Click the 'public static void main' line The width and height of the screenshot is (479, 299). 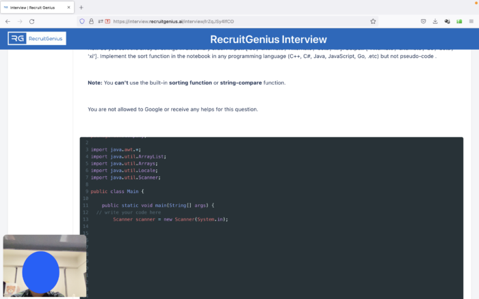tap(158, 205)
